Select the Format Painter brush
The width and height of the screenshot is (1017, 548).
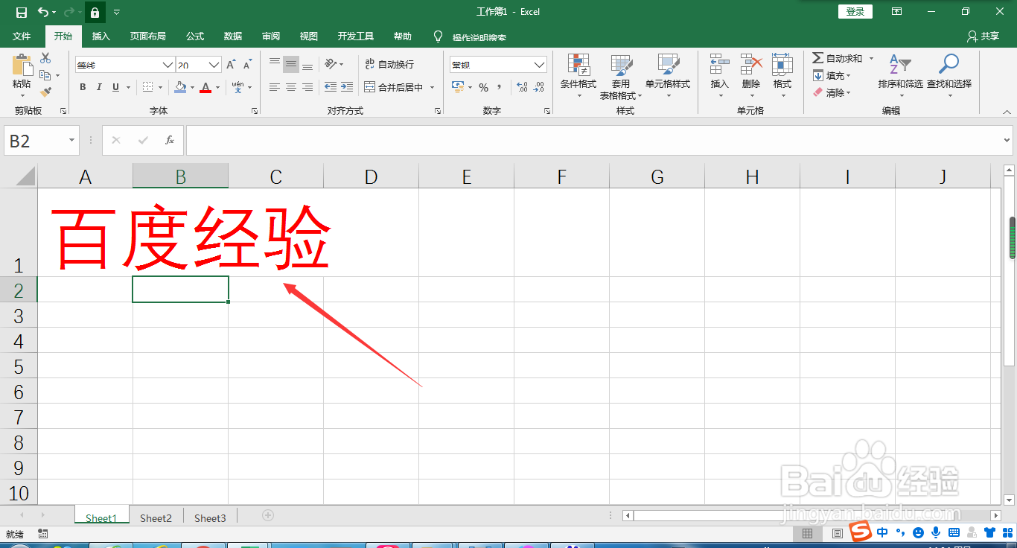point(45,92)
